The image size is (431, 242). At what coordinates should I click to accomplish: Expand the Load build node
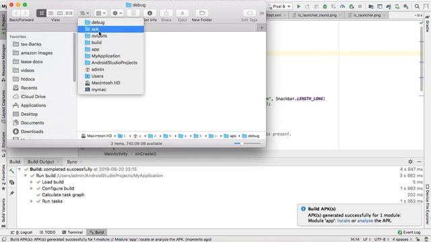pyautogui.click(x=32, y=182)
